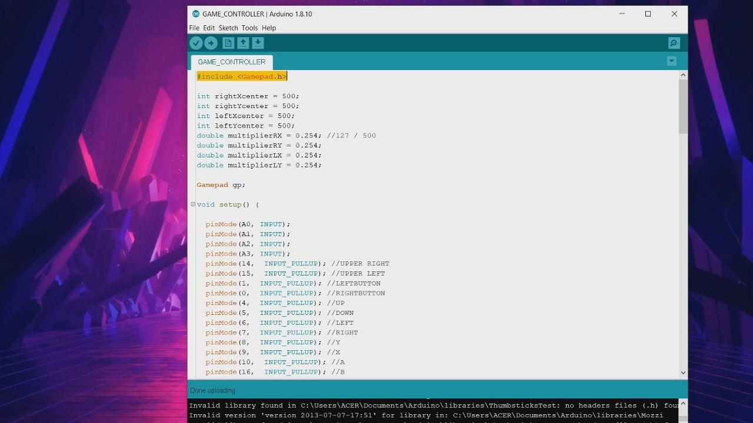Image resolution: width=753 pixels, height=423 pixels.
Task: Click the console scrollbar up arrow
Action: (x=683, y=404)
